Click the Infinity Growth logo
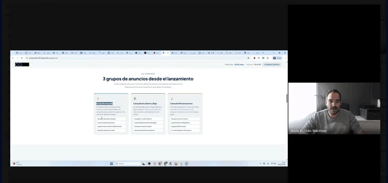 point(22,64)
